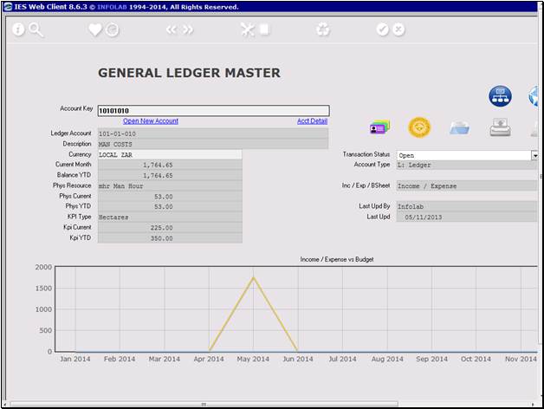
Task: Click the Current Month value 1,764.65
Action: (x=170, y=165)
